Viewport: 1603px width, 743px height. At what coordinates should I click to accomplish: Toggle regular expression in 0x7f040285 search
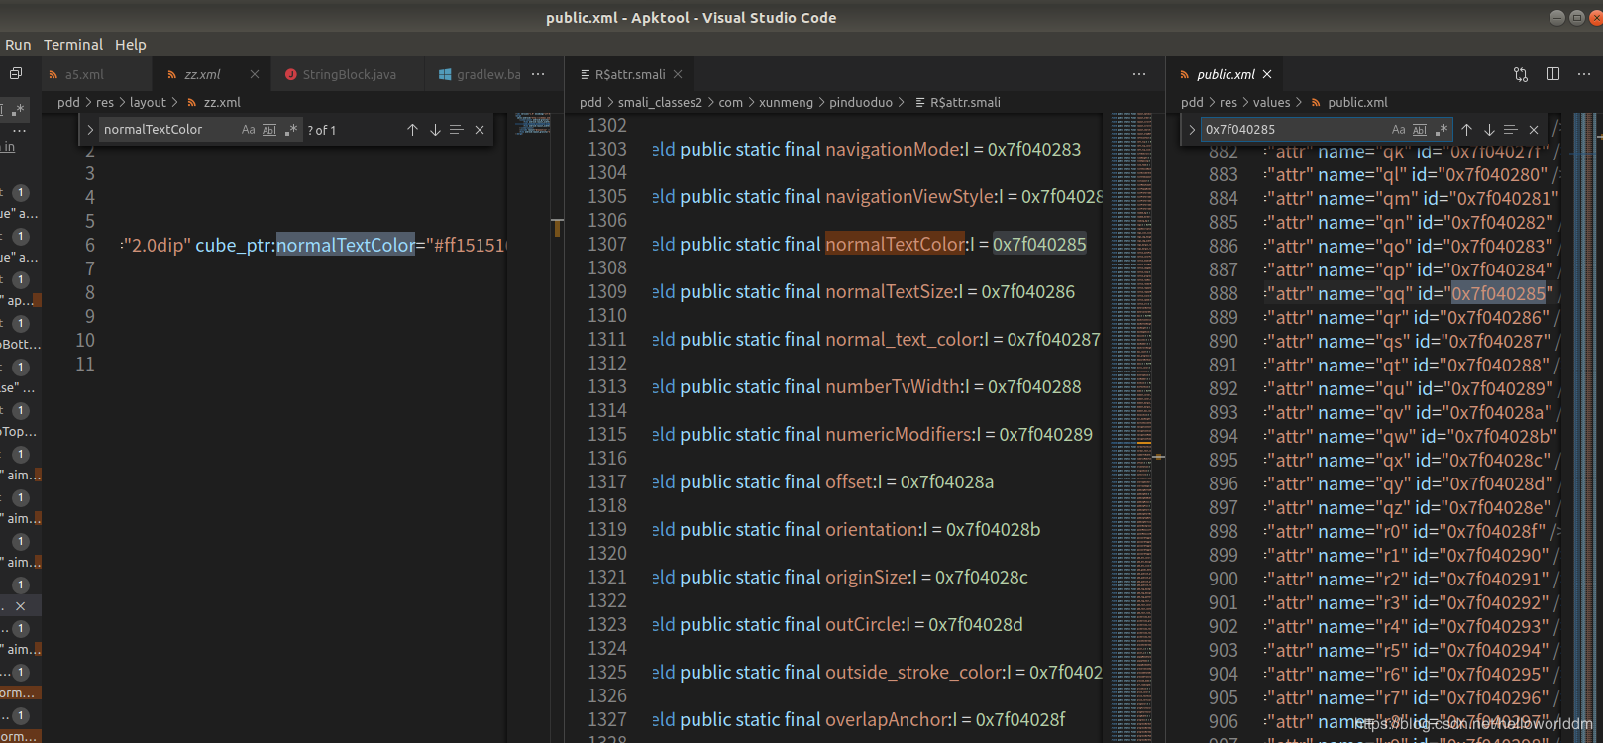1442,130
